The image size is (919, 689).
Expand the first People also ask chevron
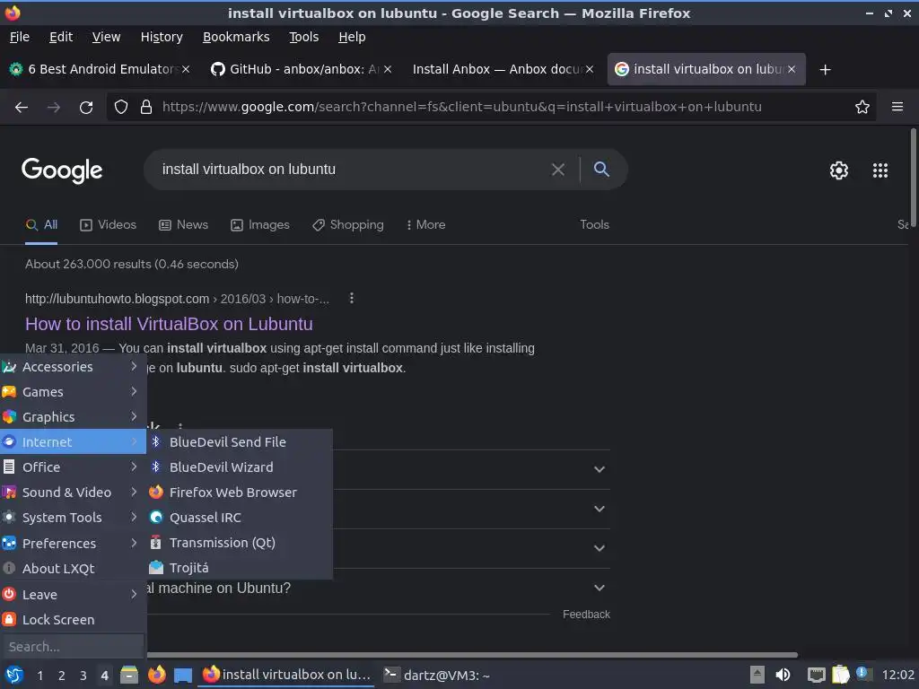[599, 469]
